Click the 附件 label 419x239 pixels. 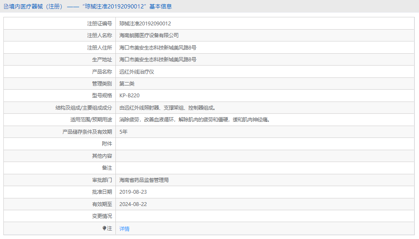(107, 144)
